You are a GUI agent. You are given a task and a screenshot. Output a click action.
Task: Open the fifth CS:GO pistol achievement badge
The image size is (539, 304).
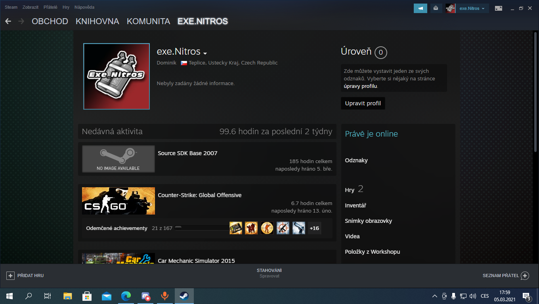(299, 228)
